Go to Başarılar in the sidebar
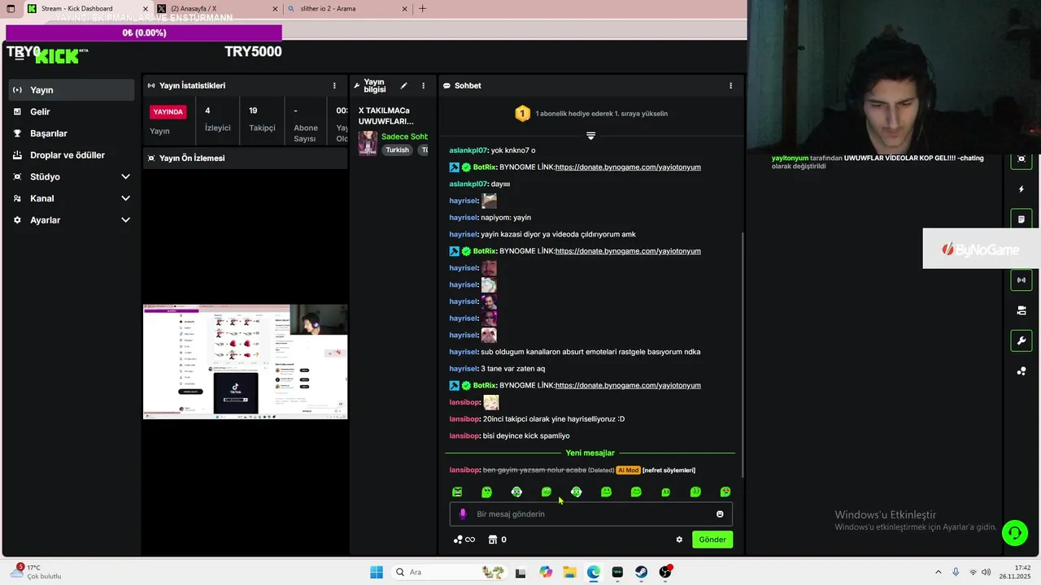The width and height of the screenshot is (1041, 585). coord(72,133)
